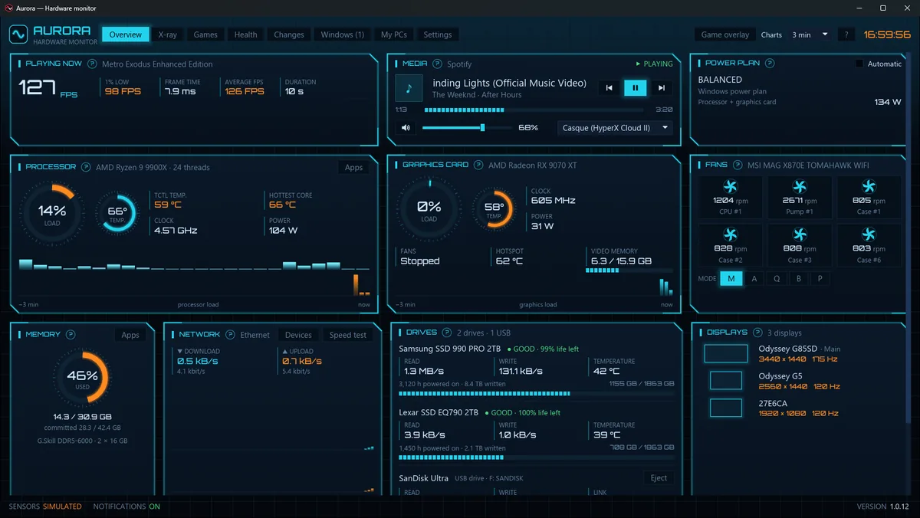
Task: Select the Case #2 fan icon
Action: 730,234
